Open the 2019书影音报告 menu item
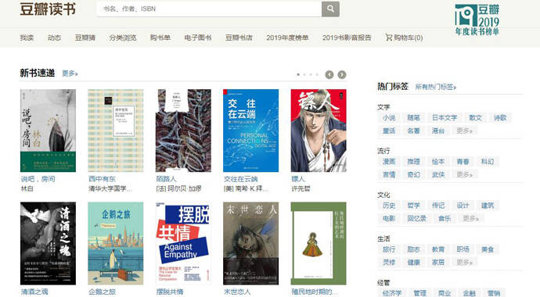The image size is (540, 297). point(347,38)
